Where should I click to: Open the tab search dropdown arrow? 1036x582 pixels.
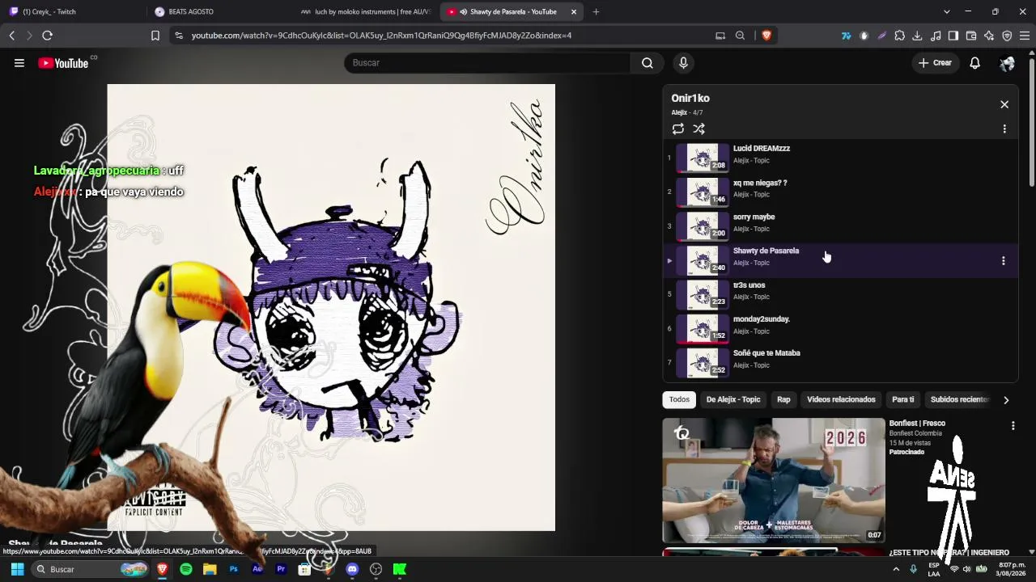[x=947, y=11]
